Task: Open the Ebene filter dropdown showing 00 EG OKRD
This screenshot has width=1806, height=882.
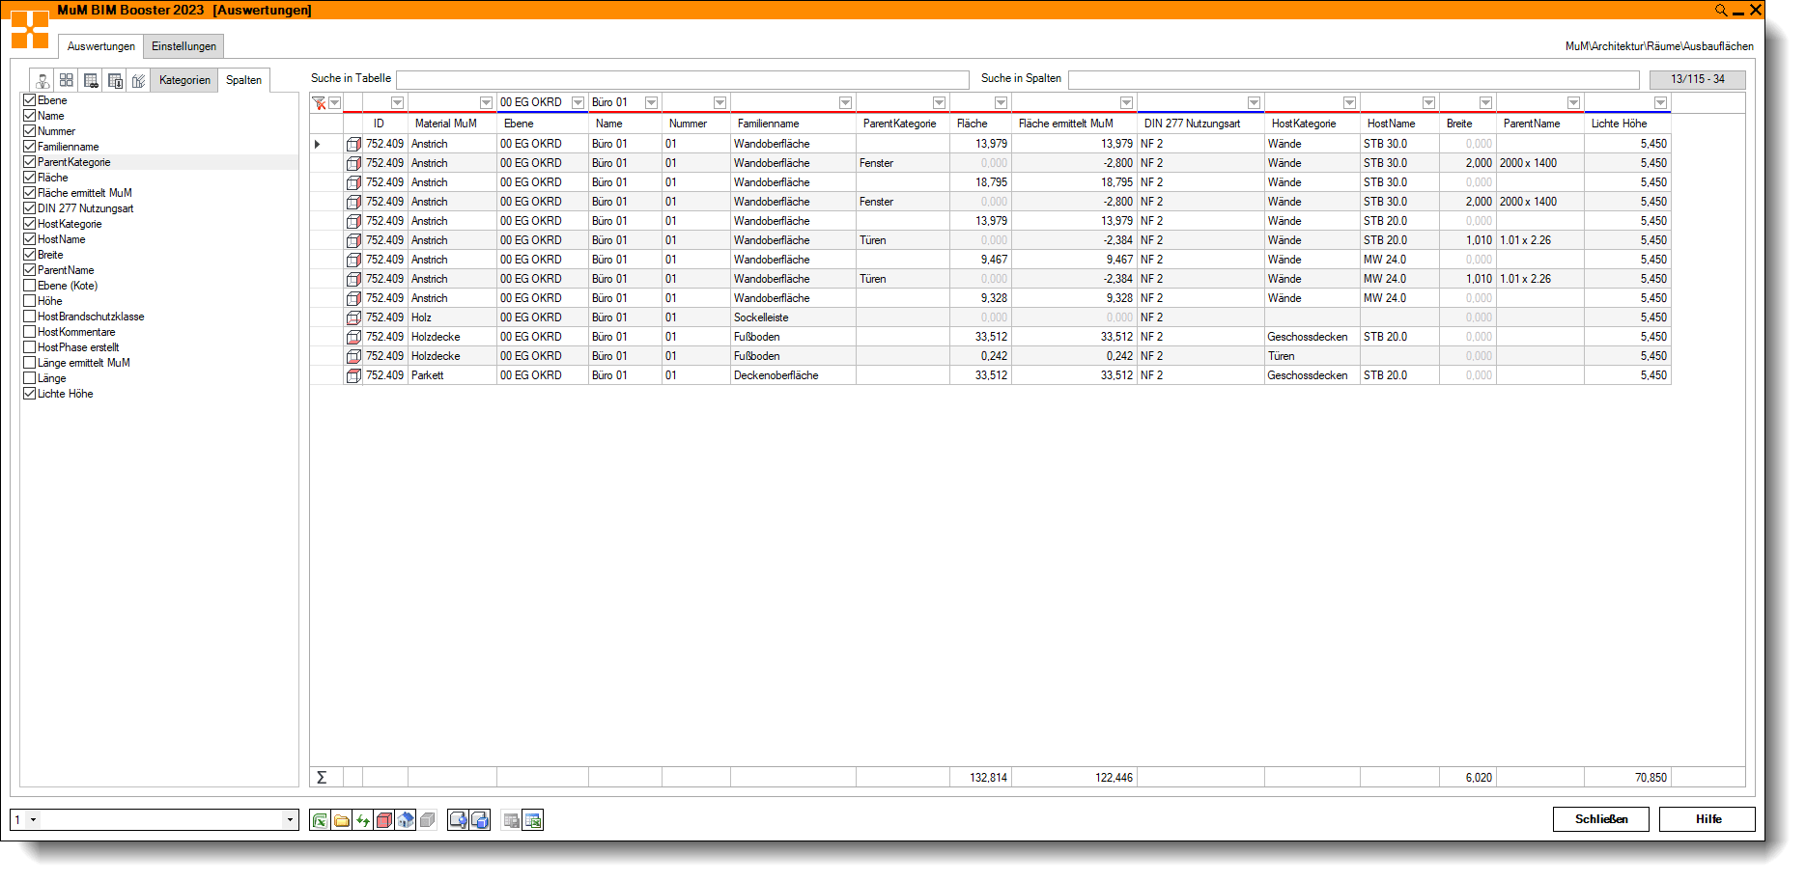Action: point(578,103)
